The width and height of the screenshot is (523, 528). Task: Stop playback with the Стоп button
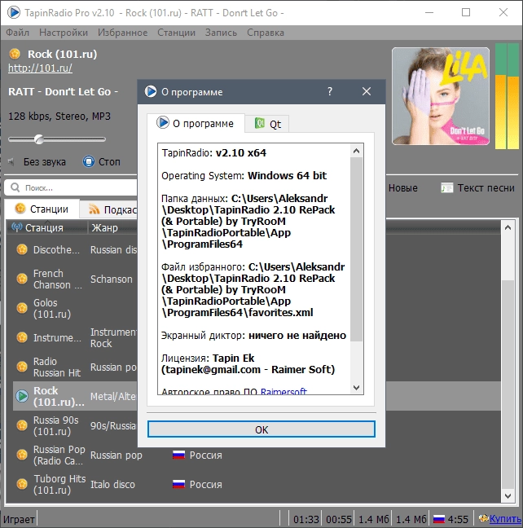pyautogui.click(x=102, y=161)
